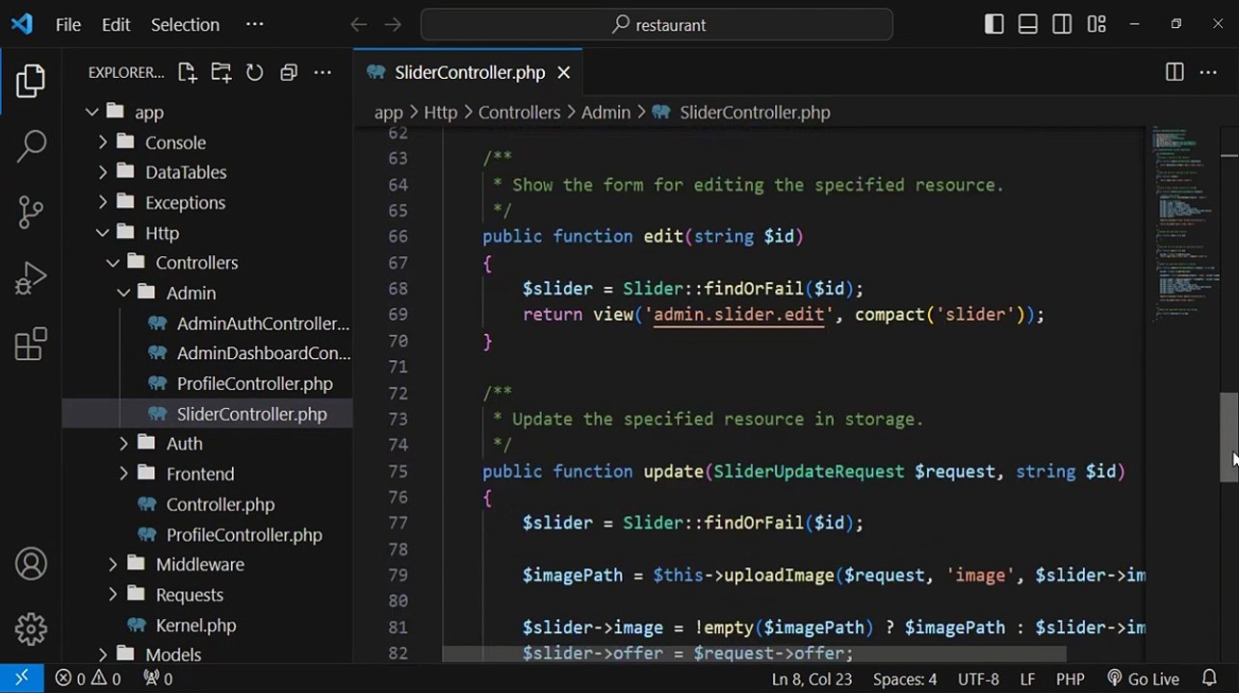Click Controllers in the breadcrumb path
The height and width of the screenshot is (693, 1239).
[x=519, y=113]
